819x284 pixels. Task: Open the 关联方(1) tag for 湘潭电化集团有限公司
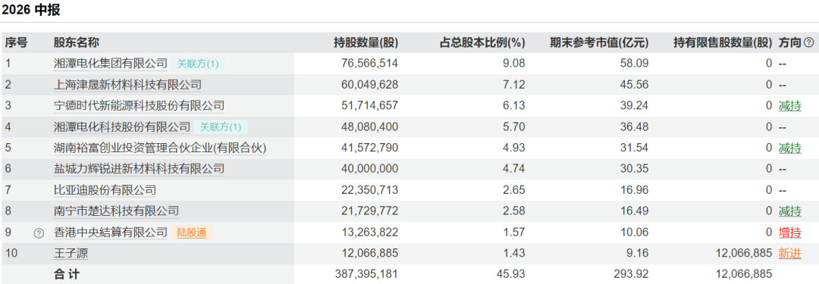198,64
